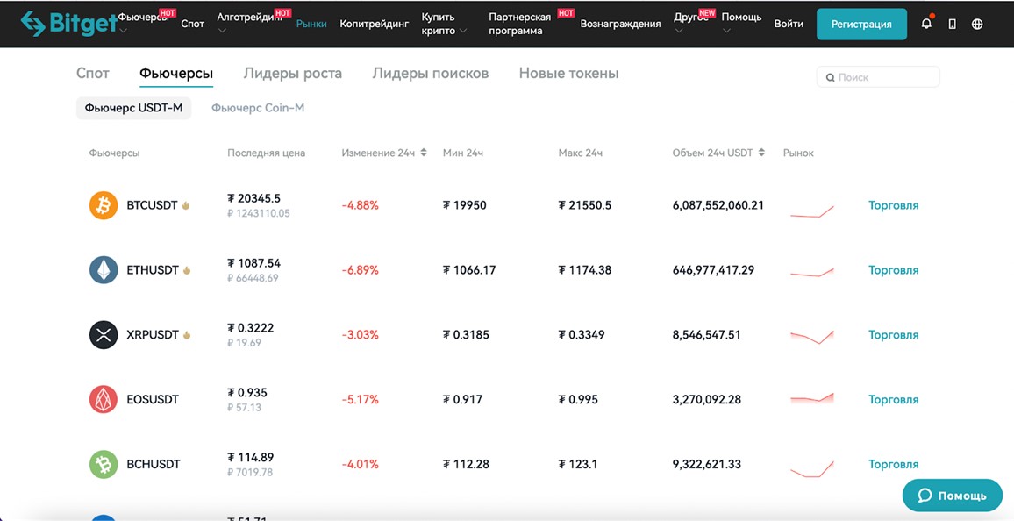Open Вознаграждения in the top navigation

[621, 24]
